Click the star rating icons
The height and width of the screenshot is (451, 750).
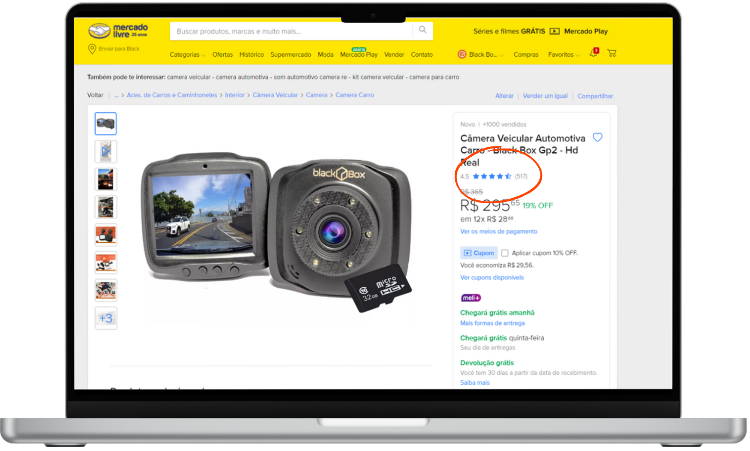492,176
